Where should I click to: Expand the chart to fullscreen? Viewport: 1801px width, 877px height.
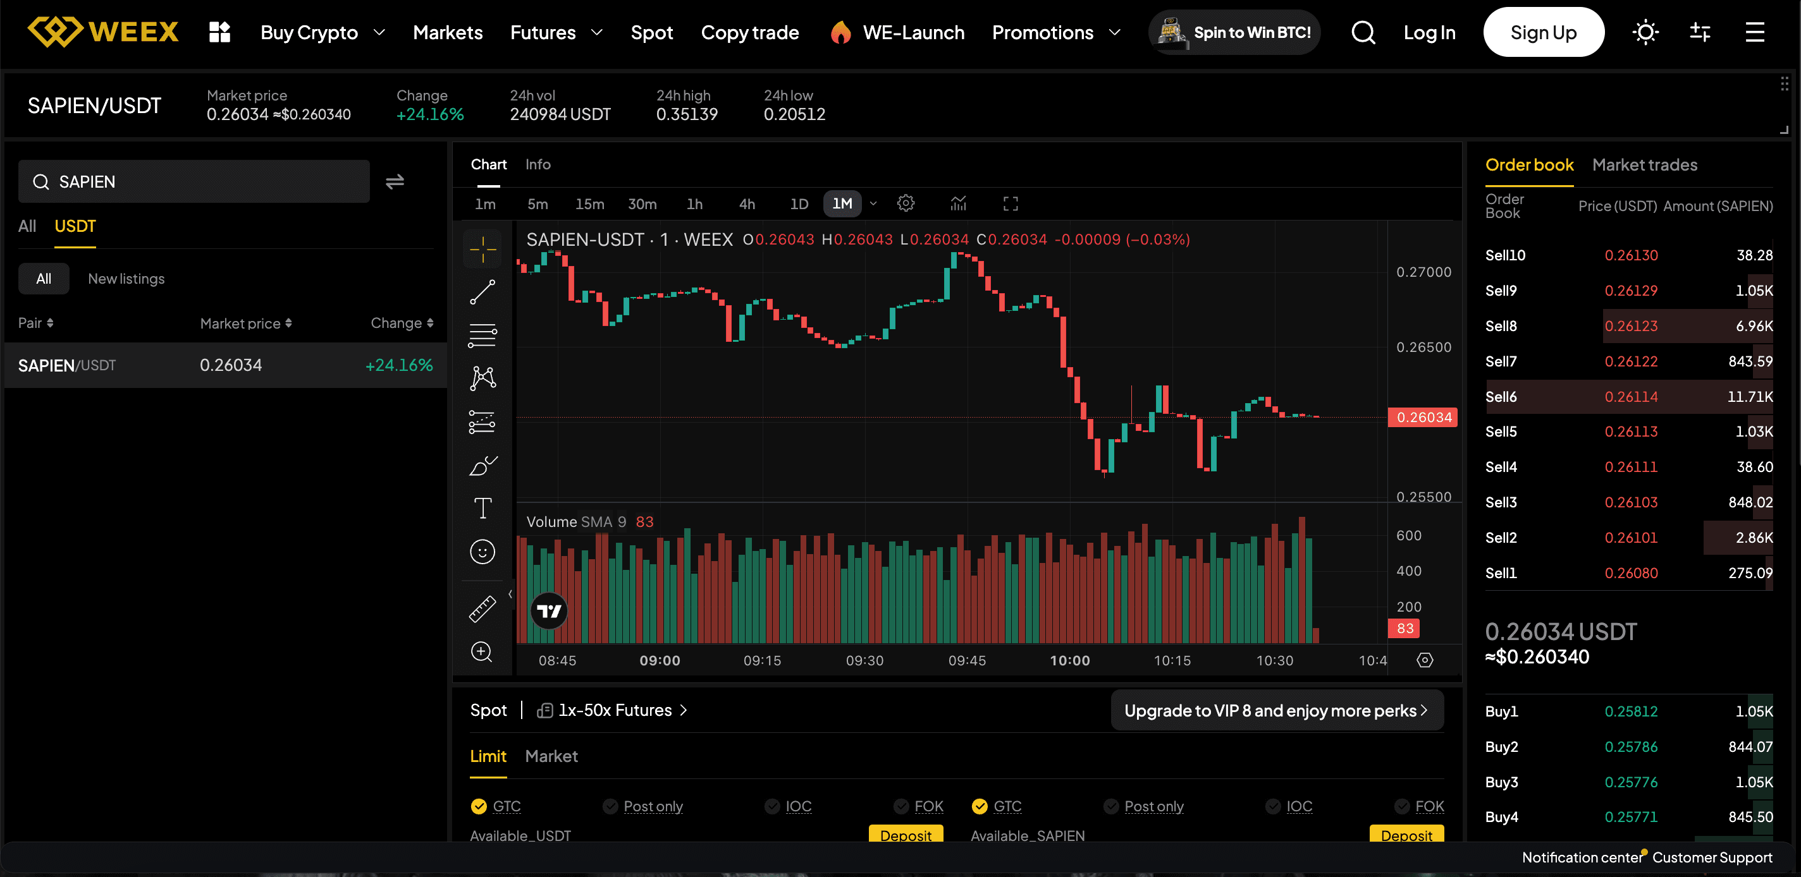(x=1011, y=203)
